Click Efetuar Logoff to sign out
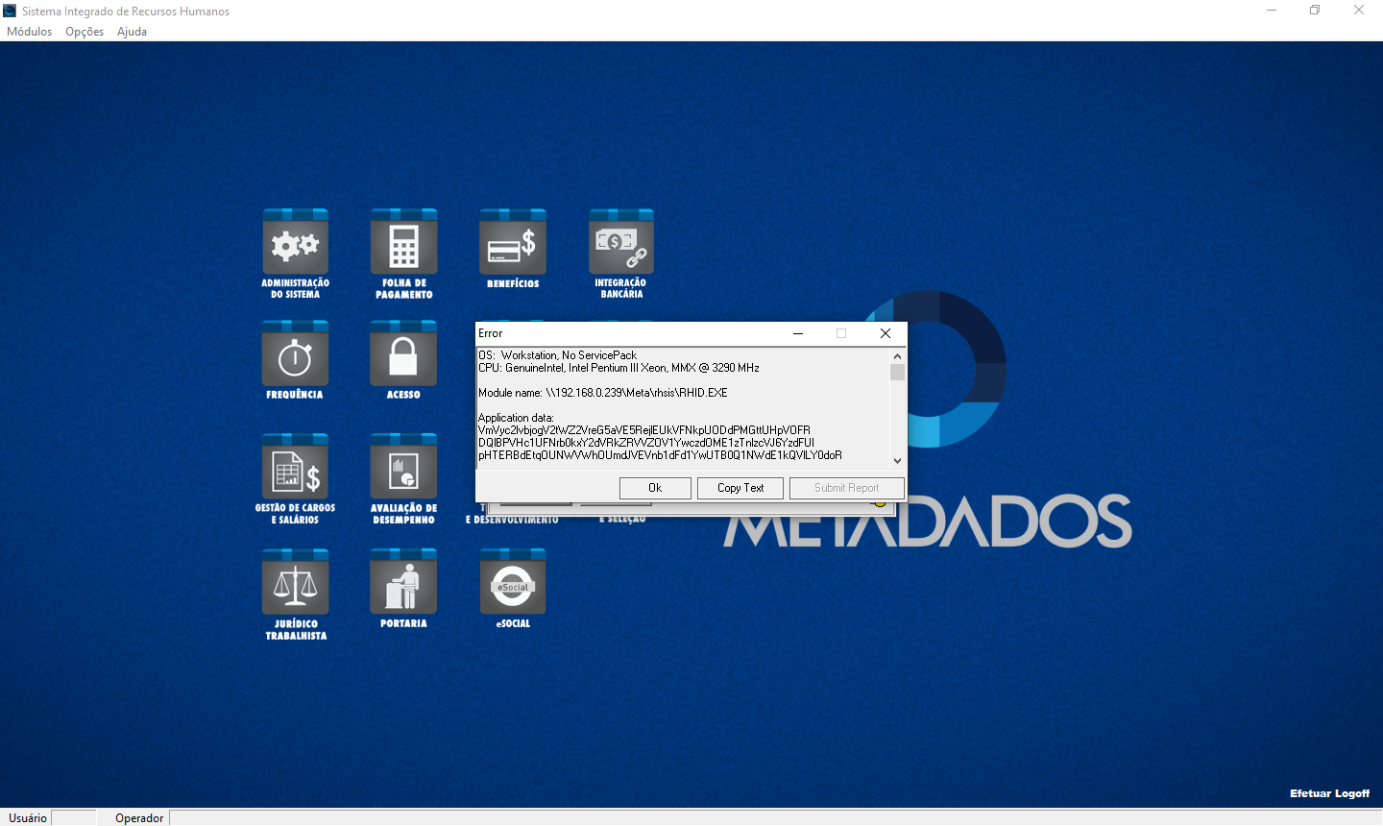1383x826 pixels. tap(1329, 793)
